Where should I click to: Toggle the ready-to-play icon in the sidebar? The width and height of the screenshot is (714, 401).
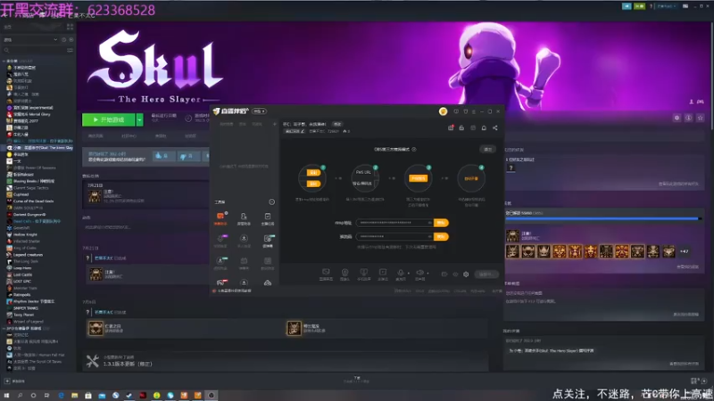71,39
